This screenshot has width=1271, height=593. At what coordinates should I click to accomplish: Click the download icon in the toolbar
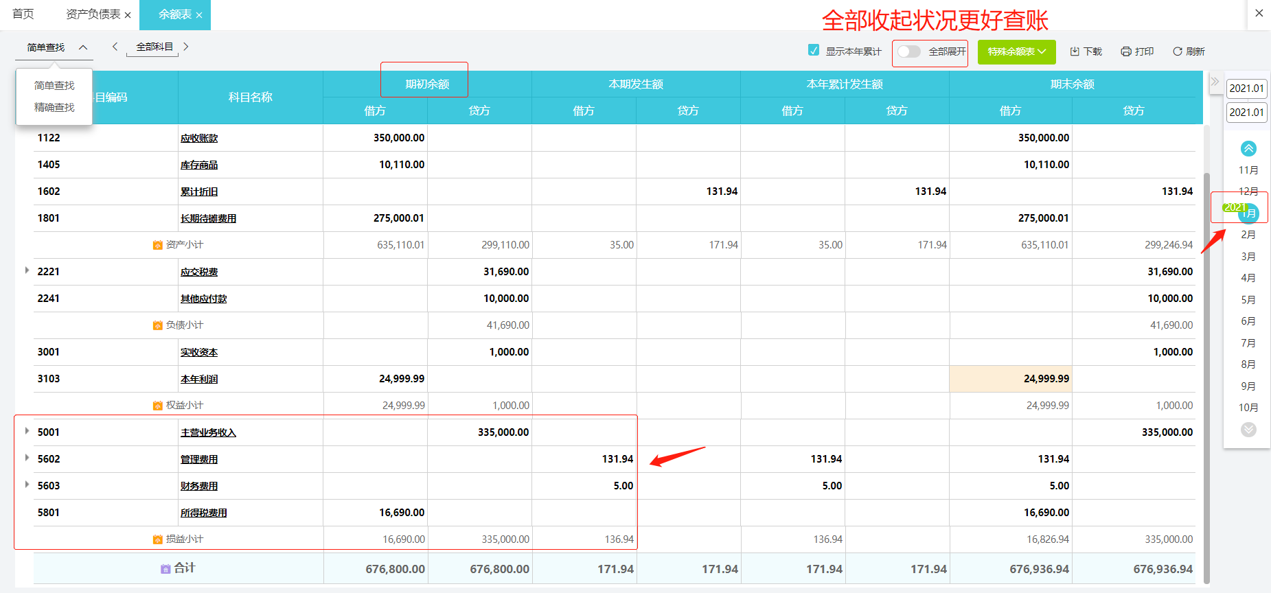(x=1075, y=51)
